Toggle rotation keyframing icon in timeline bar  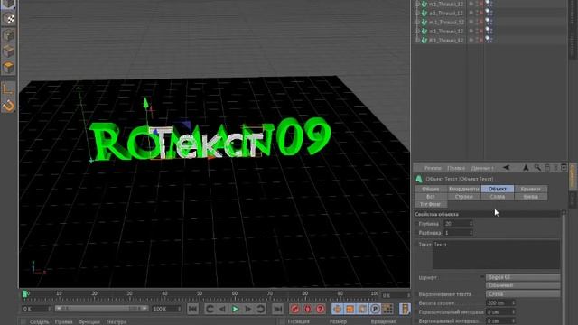(363, 309)
